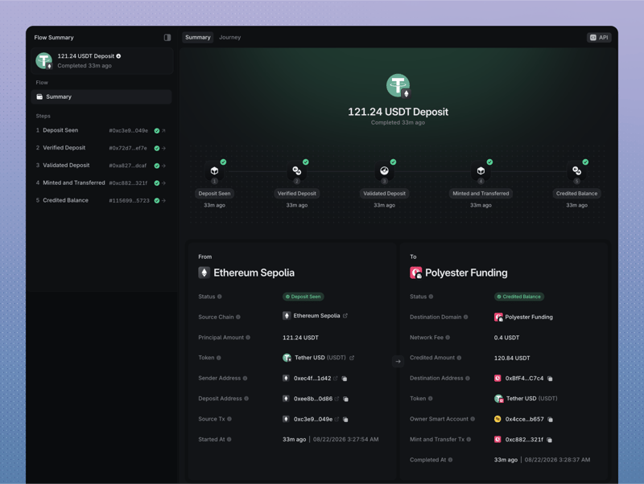Image resolution: width=644 pixels, height=484 pixels.
Task: Switch to the Journey tab
Action: 229,37
